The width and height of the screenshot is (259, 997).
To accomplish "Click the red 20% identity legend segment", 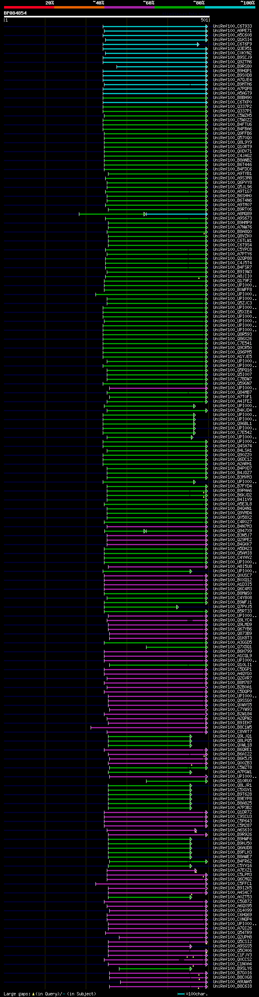I will coord(29,7).
